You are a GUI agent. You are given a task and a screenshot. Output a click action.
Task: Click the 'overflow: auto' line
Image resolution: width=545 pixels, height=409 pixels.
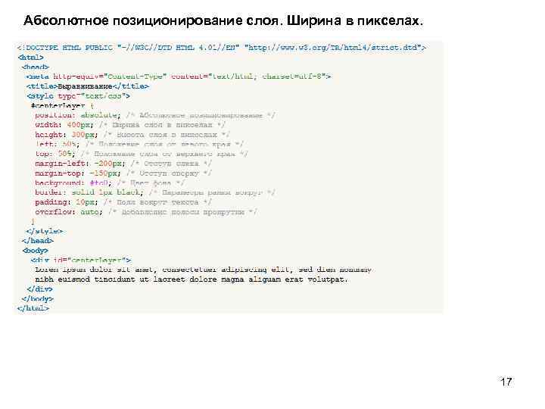(146, 212)
